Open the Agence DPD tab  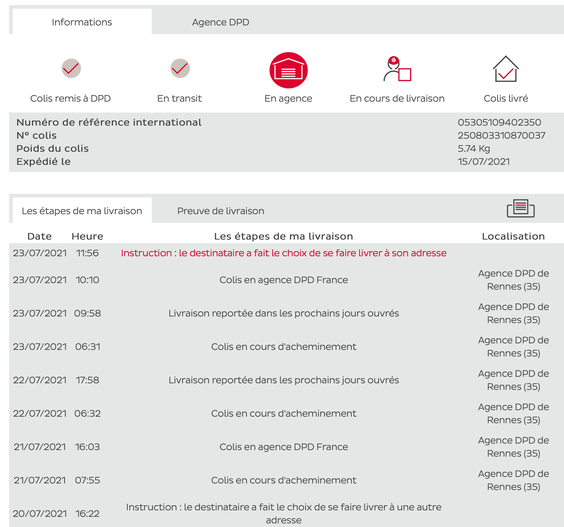pyautogui.click(x=221, y=22)
